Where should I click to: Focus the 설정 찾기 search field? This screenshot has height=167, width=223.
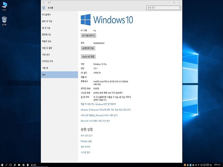click(164, 8)
